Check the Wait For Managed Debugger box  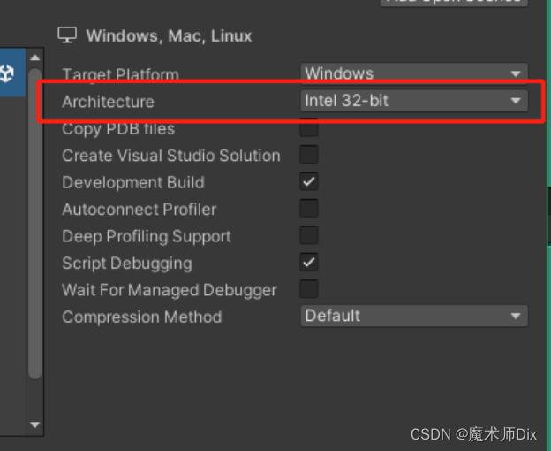point(309,289)
